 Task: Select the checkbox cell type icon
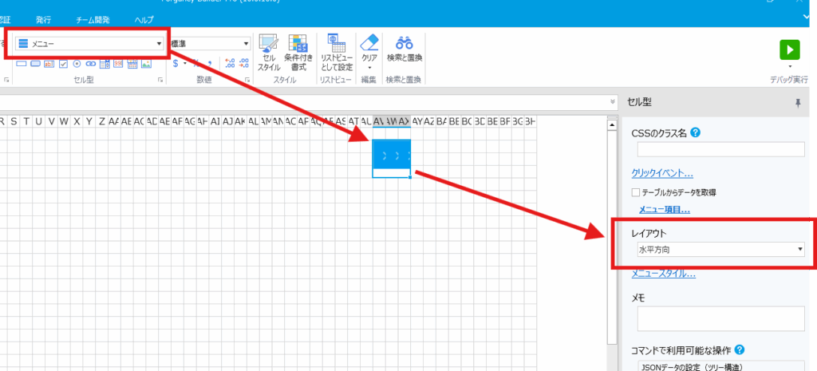click(x=63, y=64)
